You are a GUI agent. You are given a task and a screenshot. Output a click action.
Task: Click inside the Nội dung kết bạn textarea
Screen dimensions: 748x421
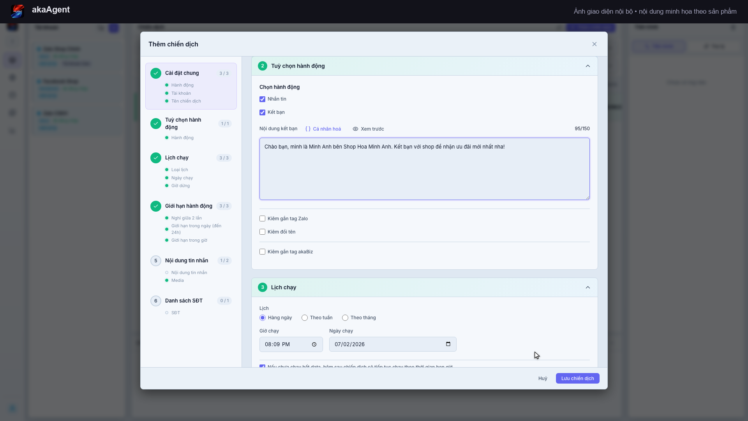point(425,169)
